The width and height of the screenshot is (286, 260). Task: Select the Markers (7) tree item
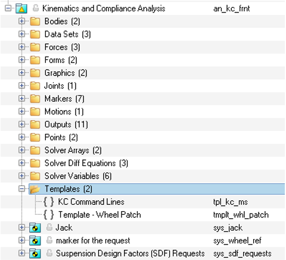[x=64, y=99]
